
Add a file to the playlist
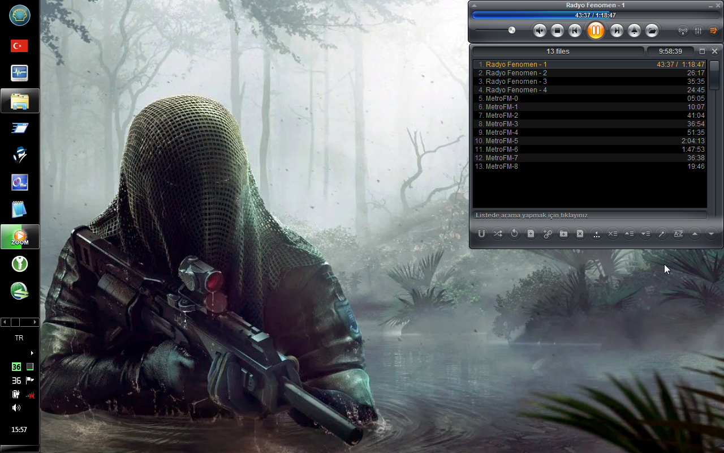(531, 234)
